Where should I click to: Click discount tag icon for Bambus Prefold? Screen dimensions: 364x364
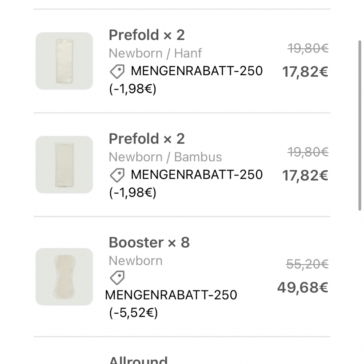tap(117, 175)
